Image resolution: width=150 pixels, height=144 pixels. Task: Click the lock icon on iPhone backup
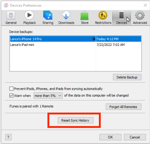pos(93,39)
